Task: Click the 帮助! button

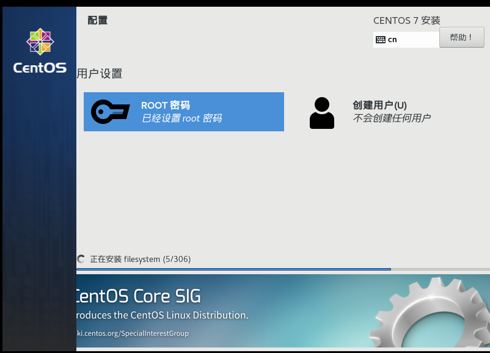Action: (x=461, y=37)
